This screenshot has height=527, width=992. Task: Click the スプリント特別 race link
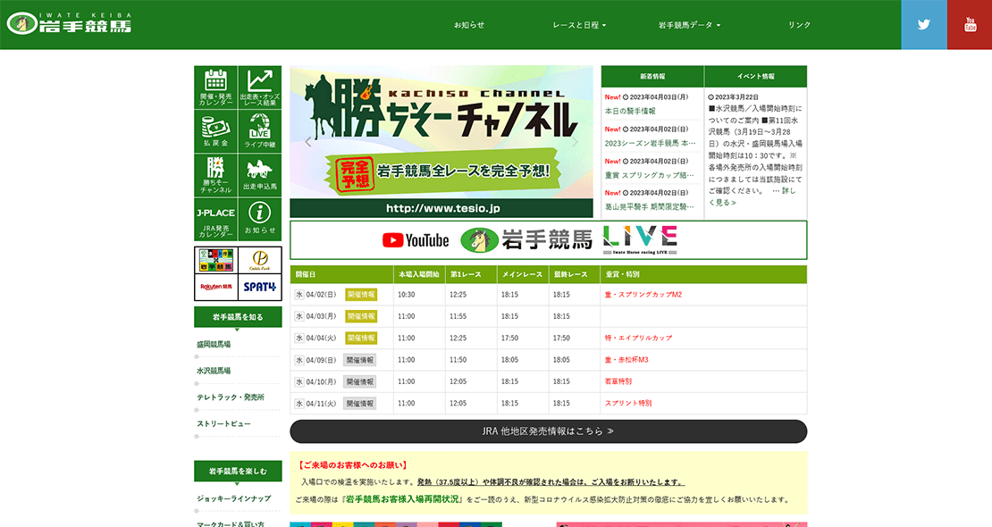click(628, 404)
